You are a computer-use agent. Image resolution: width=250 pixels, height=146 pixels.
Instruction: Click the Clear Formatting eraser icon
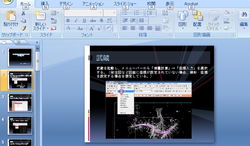point(109,28)
